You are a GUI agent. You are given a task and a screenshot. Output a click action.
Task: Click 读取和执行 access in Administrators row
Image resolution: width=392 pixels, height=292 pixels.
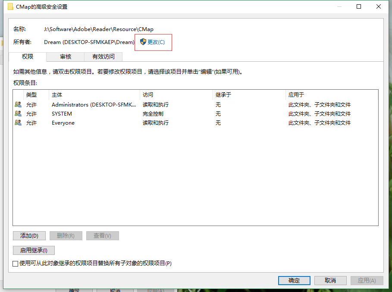(156, 104)
